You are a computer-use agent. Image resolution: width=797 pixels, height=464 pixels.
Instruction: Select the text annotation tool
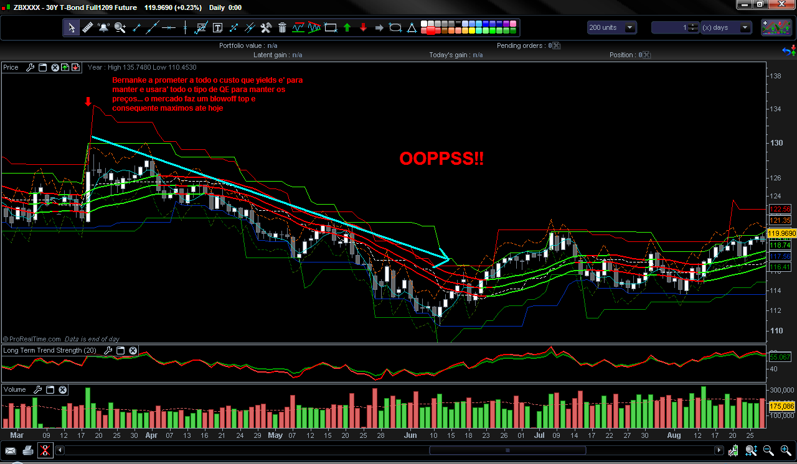218,27
